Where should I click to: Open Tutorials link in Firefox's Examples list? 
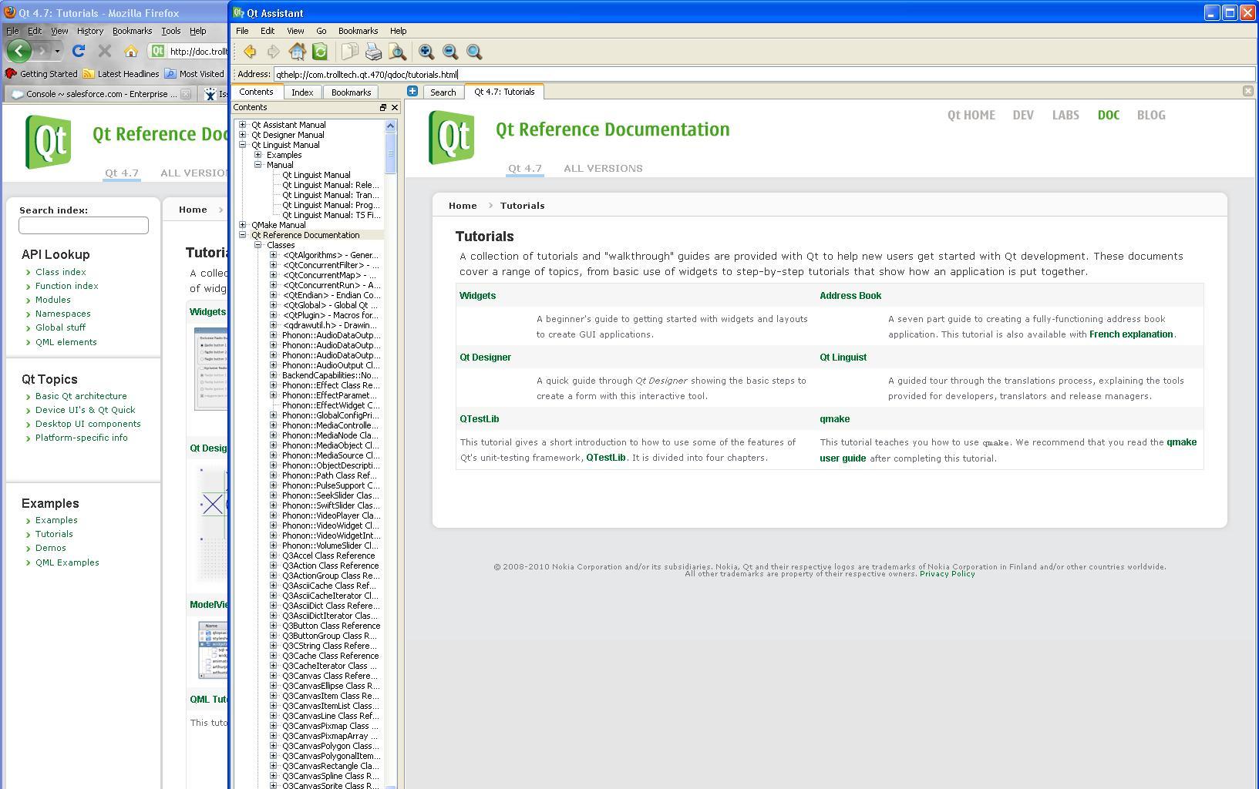[x=54, y=534]
